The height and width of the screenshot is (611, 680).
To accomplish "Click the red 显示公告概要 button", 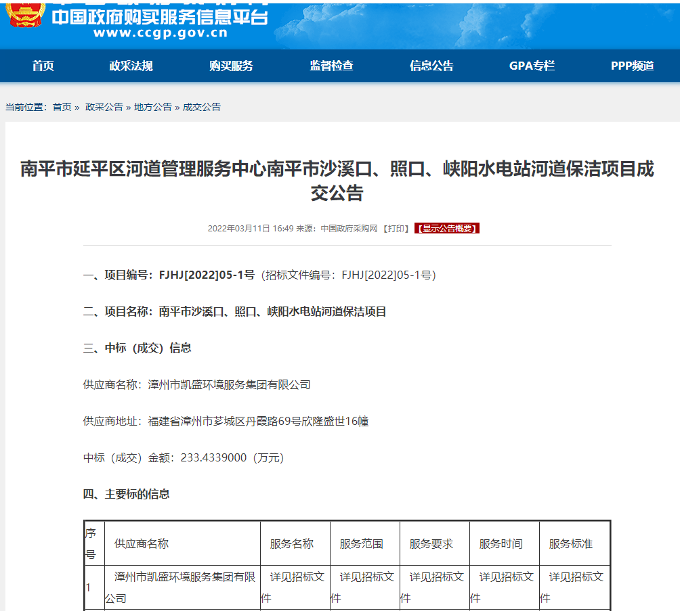I will tap(447, 229).
